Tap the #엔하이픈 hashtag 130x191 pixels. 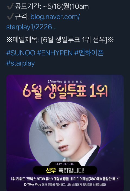(x=89, y=53)
